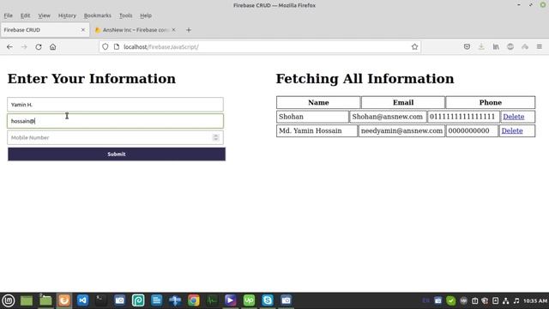549x309 pixels.
Task: Click the Phone column header
Action: [490, 103]
